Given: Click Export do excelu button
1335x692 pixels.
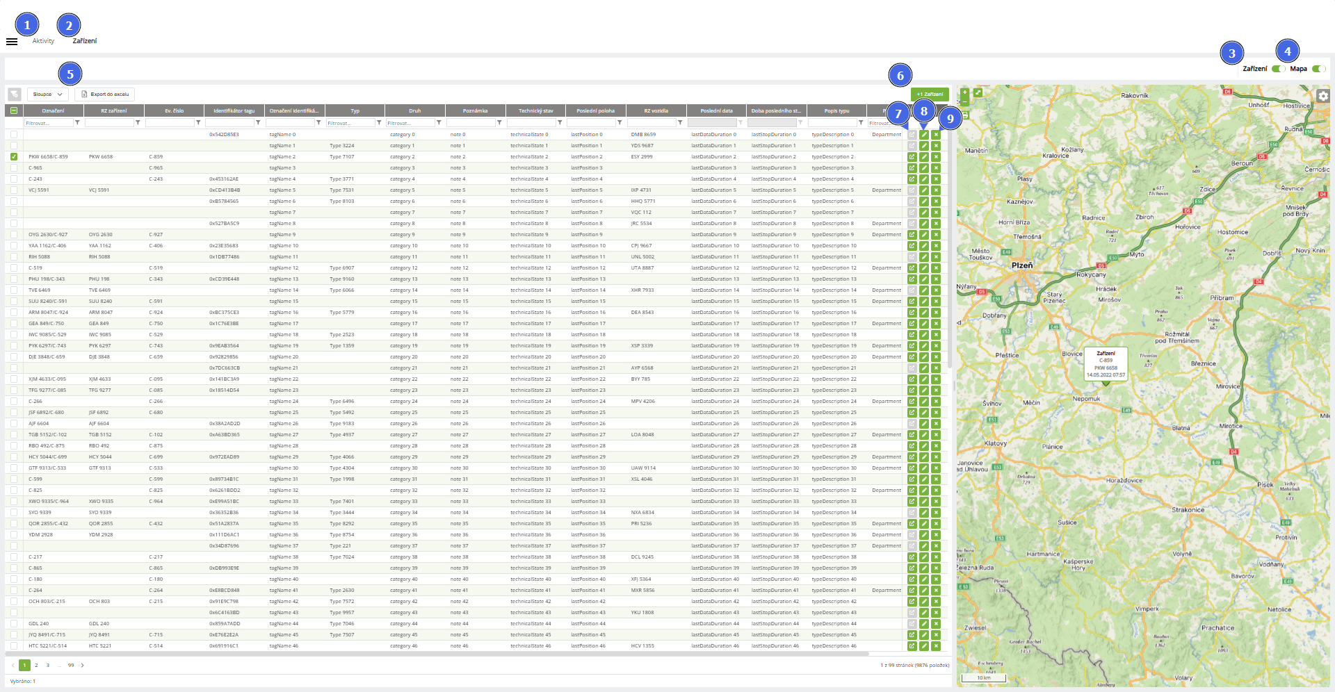Looking at the screenshot, I should pyautogui.click(x=104, y=94).
